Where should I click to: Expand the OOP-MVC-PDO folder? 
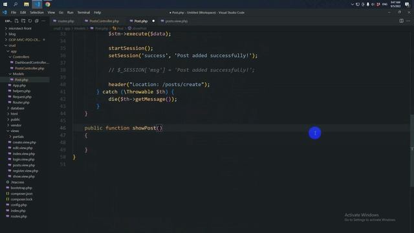[24, 40]
